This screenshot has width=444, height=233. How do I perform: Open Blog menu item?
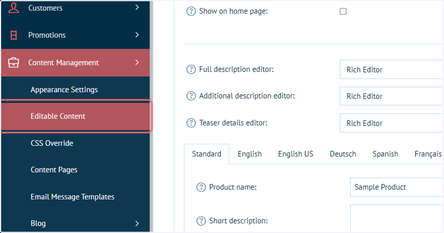75,223
